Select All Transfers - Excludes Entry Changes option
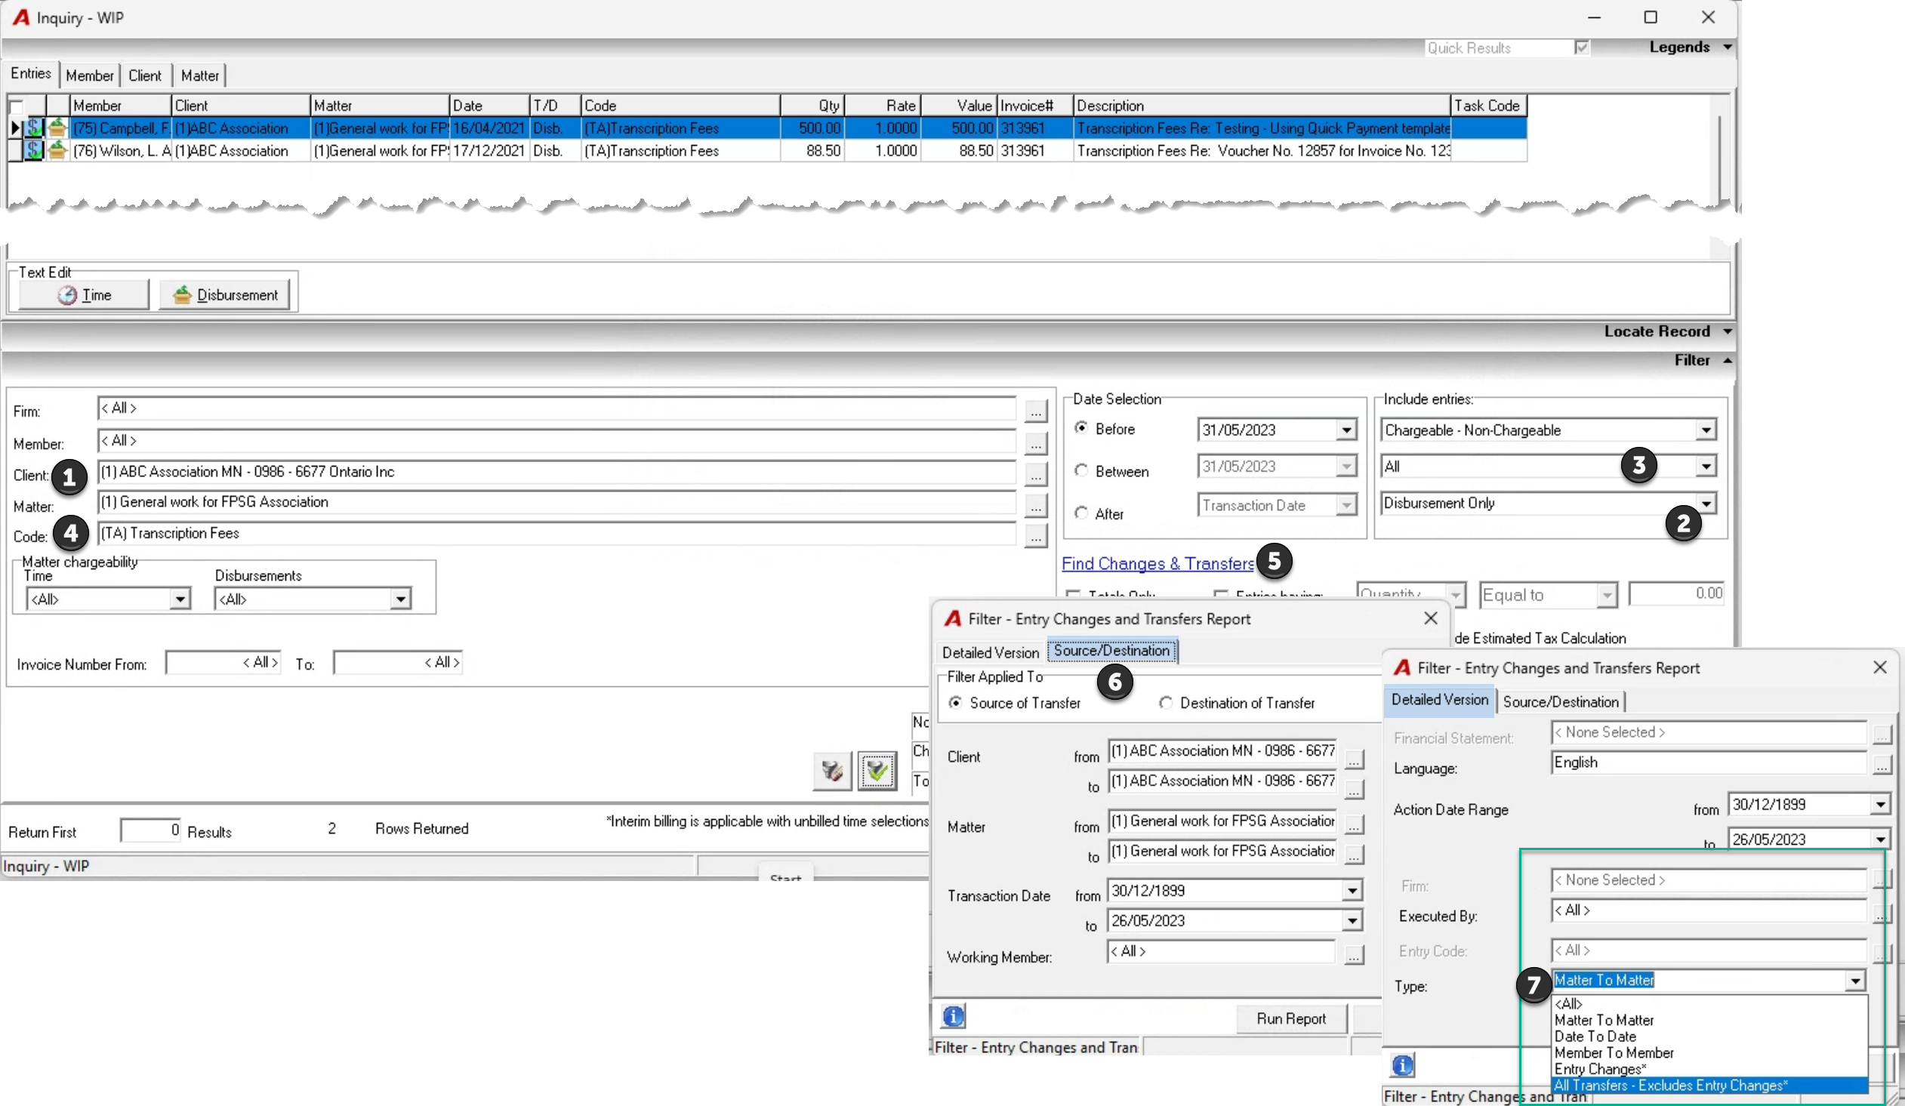The width and height of the screenshot is (1905, 1106). coord(1709,1085)
